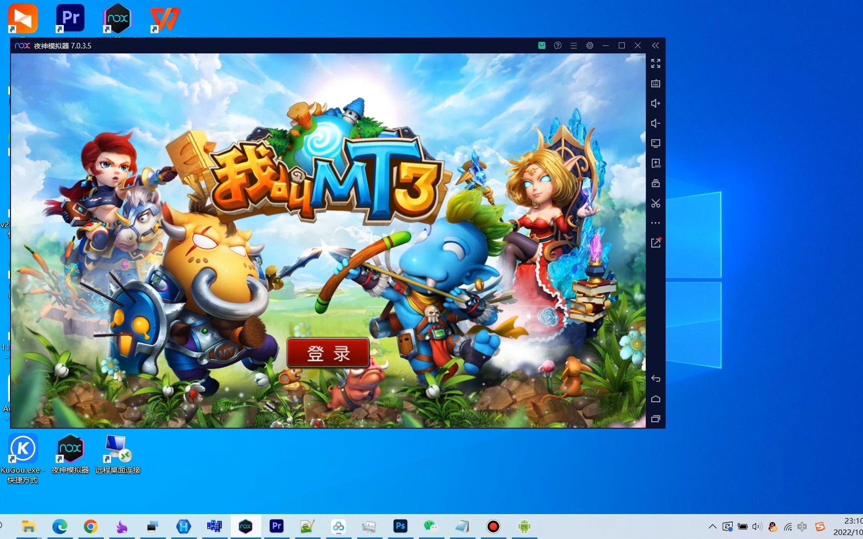
Task: Click the Sogou input method tray icon
Action: coord(820,527)
